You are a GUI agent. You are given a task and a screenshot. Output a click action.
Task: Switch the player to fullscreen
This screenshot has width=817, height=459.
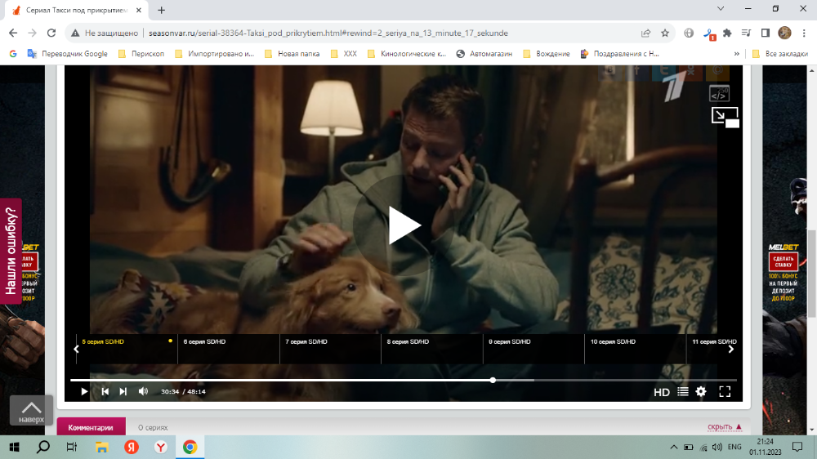coord(725,391)
